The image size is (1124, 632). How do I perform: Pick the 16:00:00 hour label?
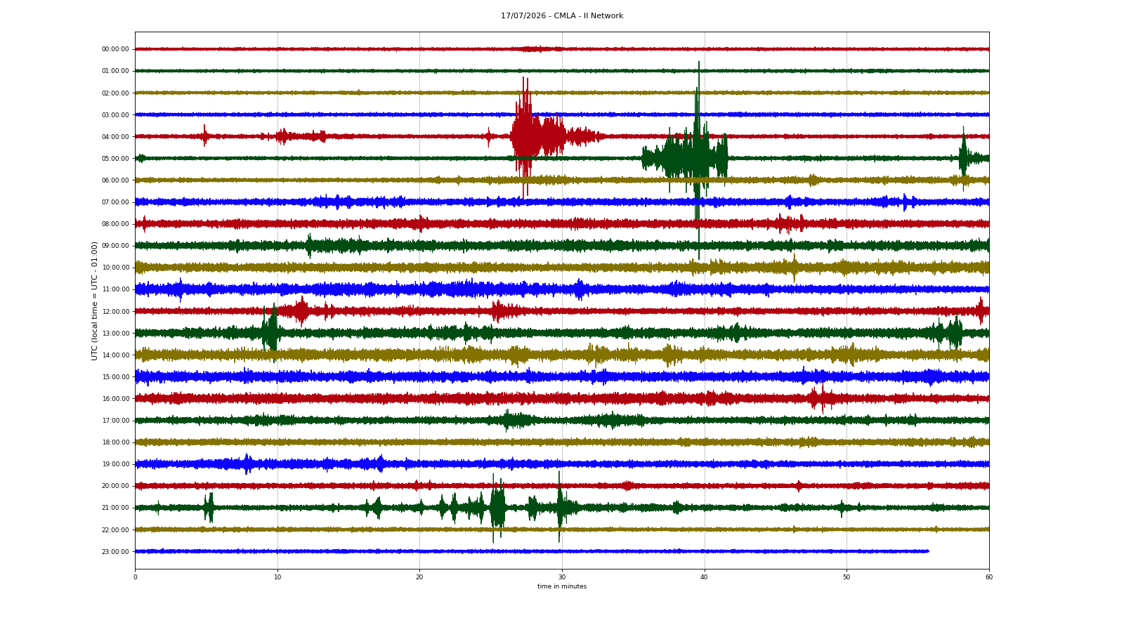click(x=115, y=398)
